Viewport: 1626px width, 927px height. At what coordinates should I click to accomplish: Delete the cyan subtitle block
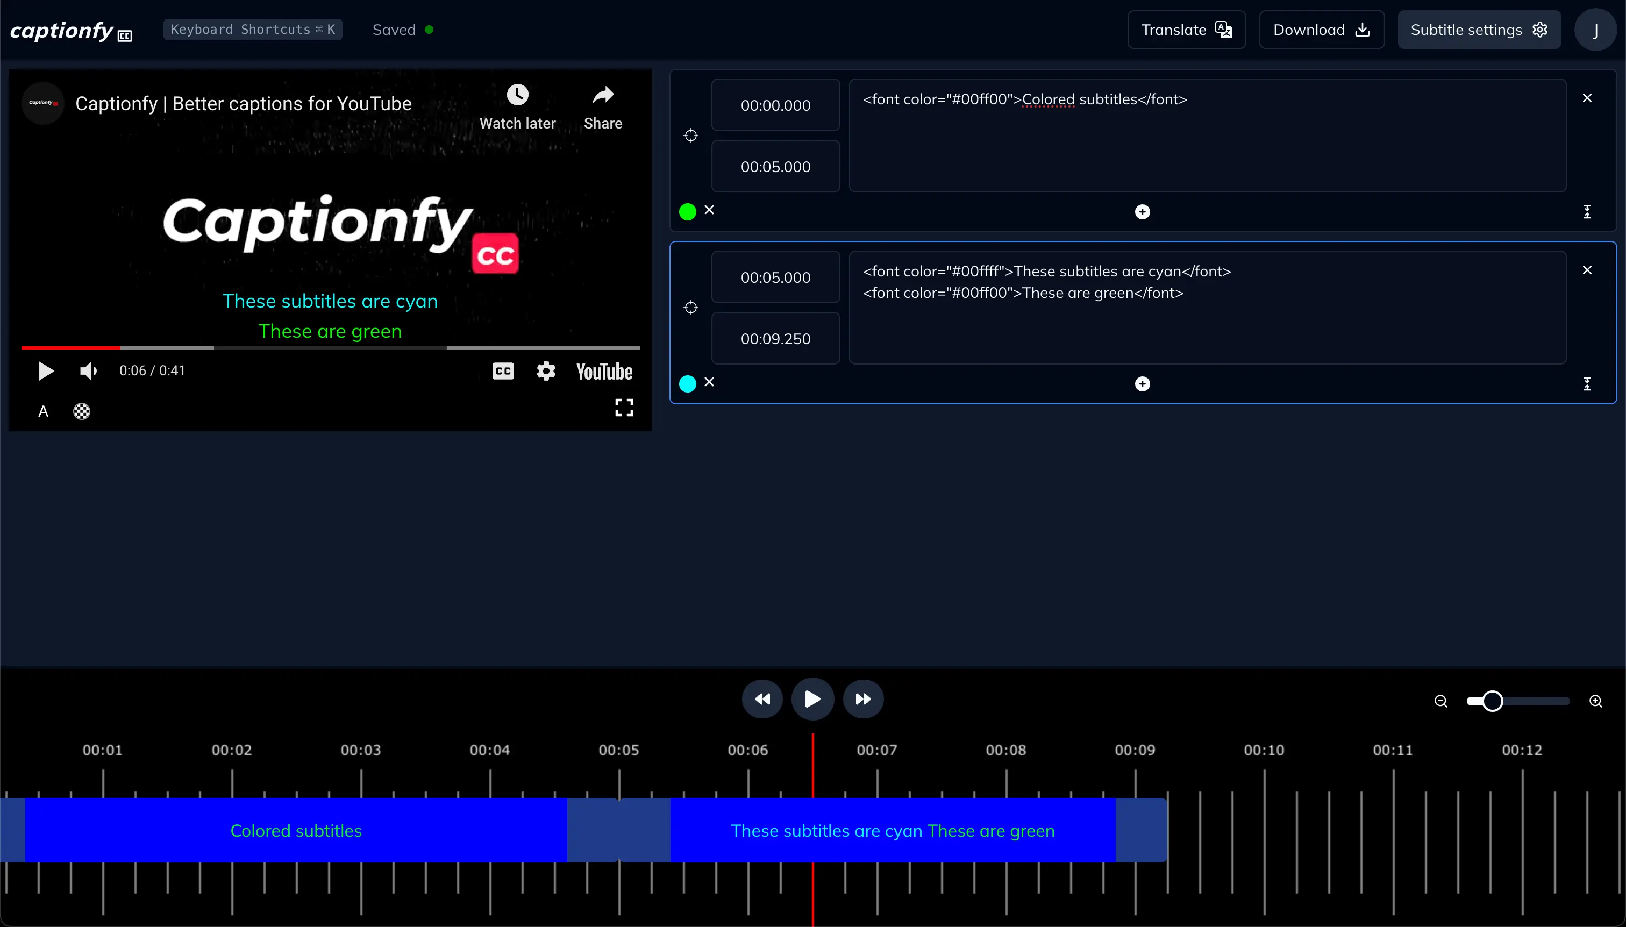pos(1587,270)
